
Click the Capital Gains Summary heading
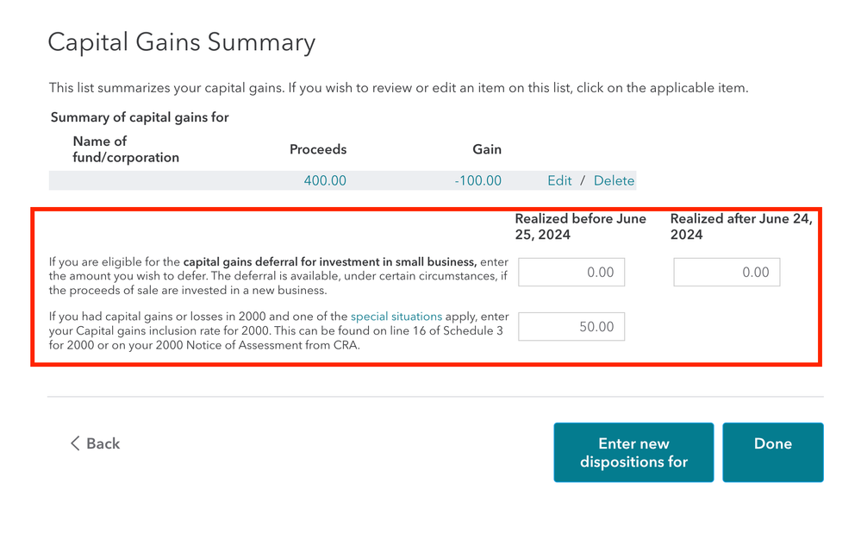click(182, 42)
